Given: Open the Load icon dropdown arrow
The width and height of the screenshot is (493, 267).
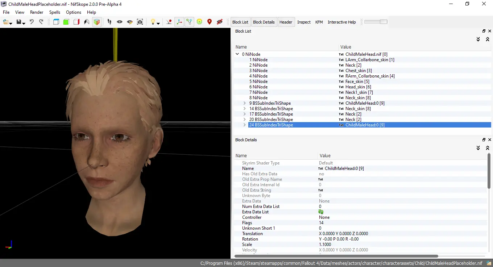Looking at the screenshot, I should [x=11, y=23].
